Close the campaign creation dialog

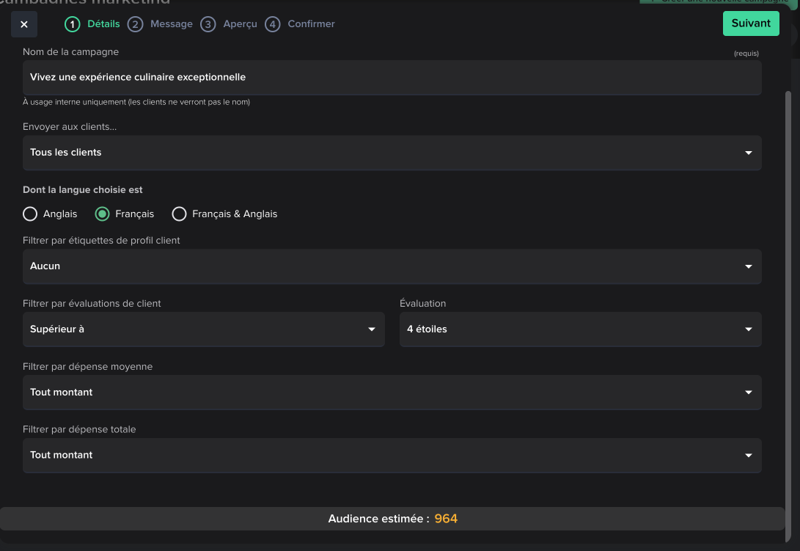24,24
